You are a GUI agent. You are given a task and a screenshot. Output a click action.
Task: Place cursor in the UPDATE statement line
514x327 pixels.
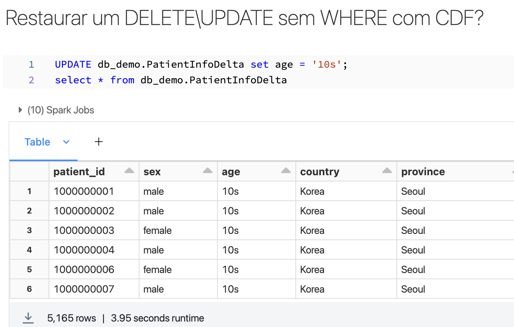201,65
